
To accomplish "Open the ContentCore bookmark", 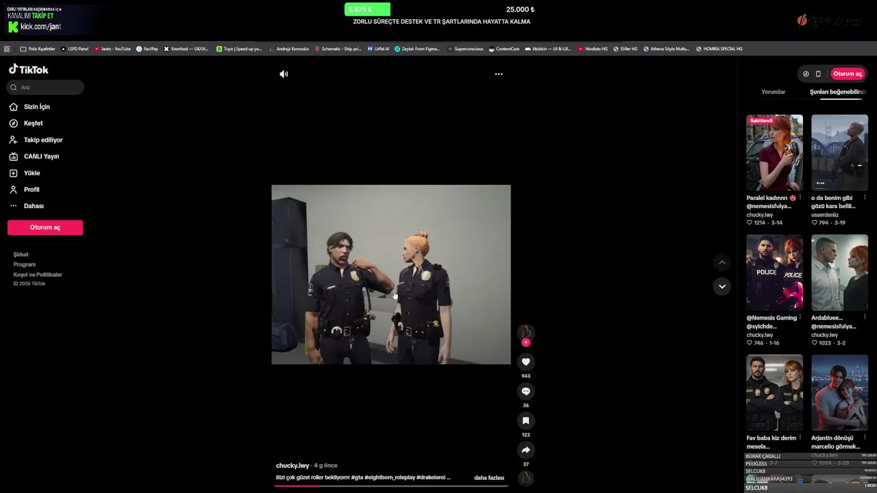I will click(504, 49).
